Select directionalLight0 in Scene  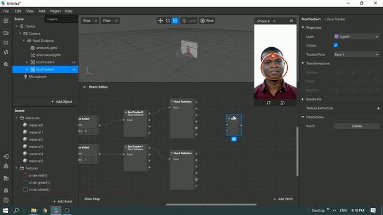(48, 55)
